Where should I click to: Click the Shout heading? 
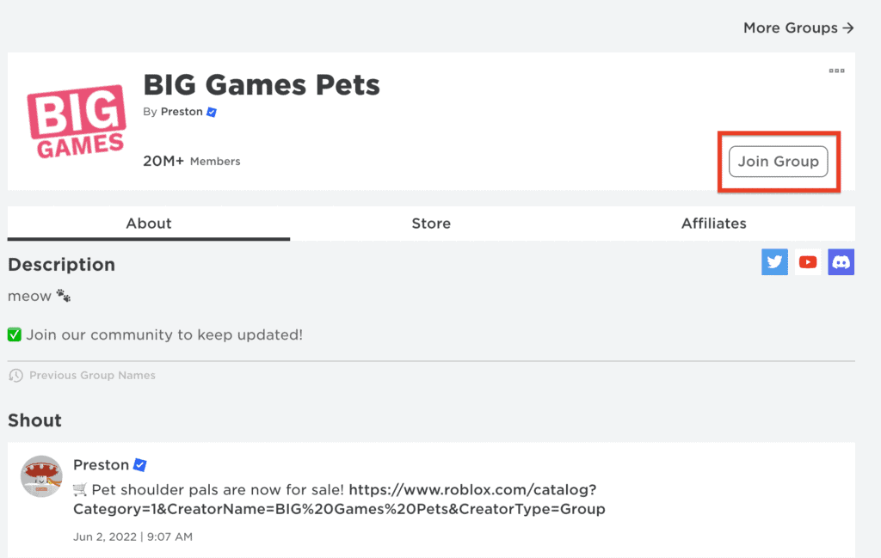tap(34, 420)
